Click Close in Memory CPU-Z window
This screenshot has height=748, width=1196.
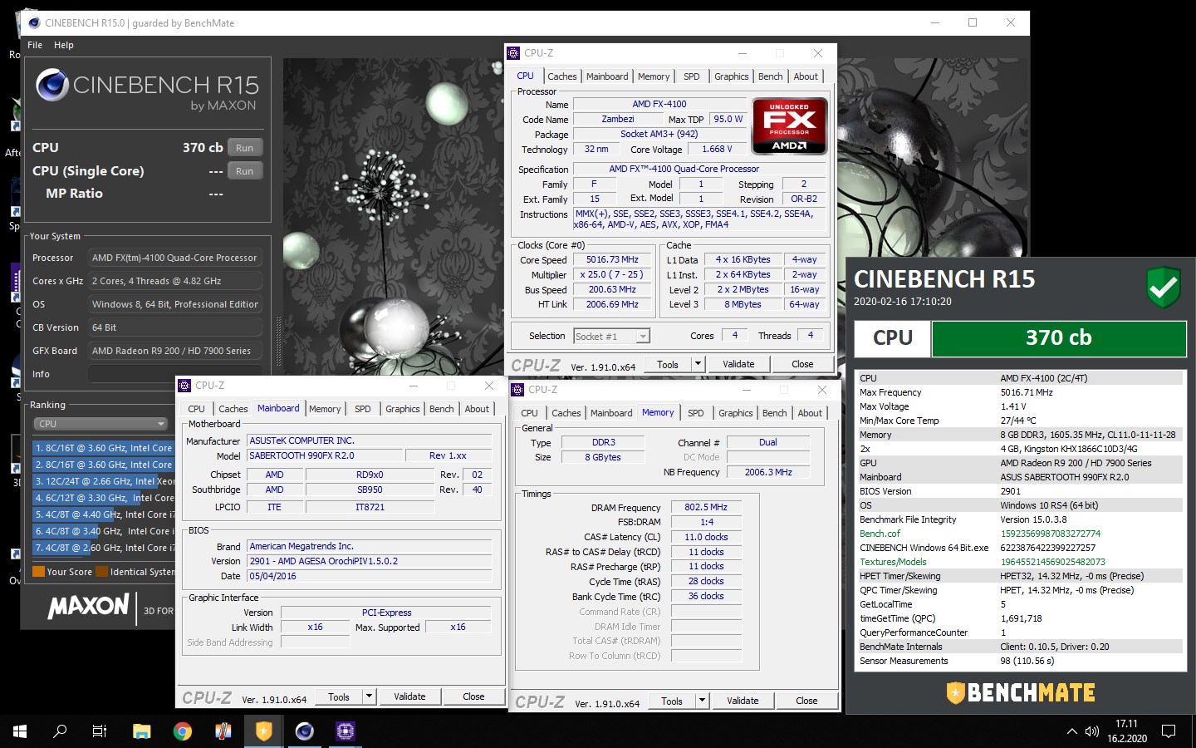point(806,701)
